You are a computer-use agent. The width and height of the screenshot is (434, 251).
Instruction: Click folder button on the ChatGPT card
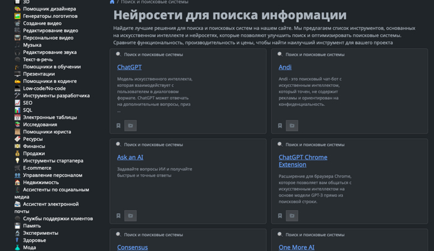(x=130, y=126)
